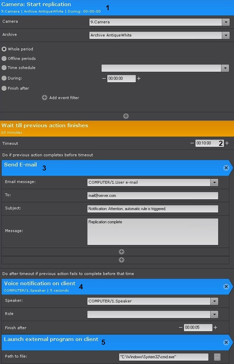Select the Offline periods radio option
This screenshot has height=364, width=234.
click(4, 59)
